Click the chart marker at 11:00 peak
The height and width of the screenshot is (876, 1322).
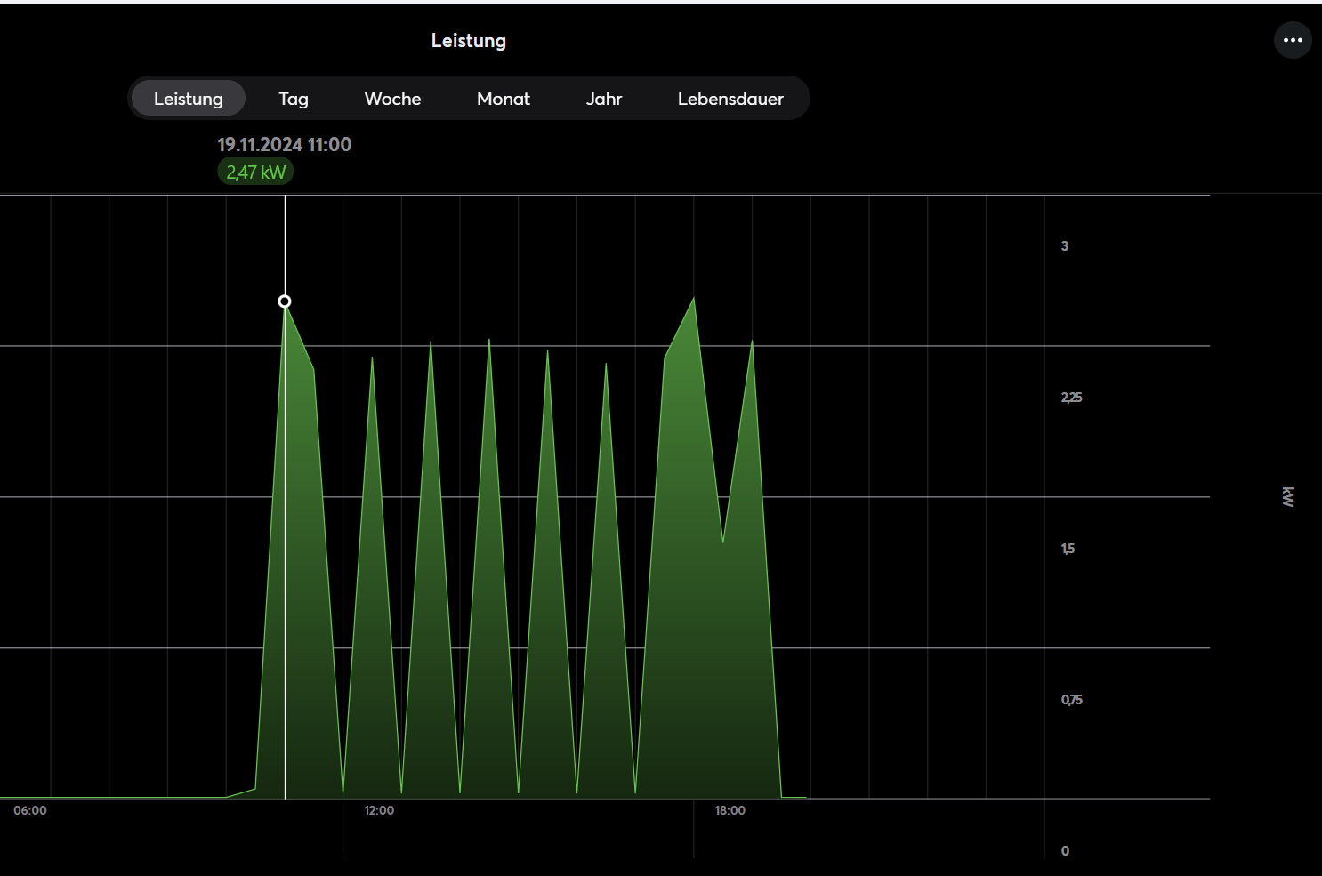coord(285,301)
